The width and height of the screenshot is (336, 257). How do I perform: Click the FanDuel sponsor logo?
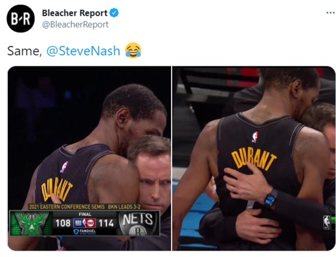click(85, 232)
